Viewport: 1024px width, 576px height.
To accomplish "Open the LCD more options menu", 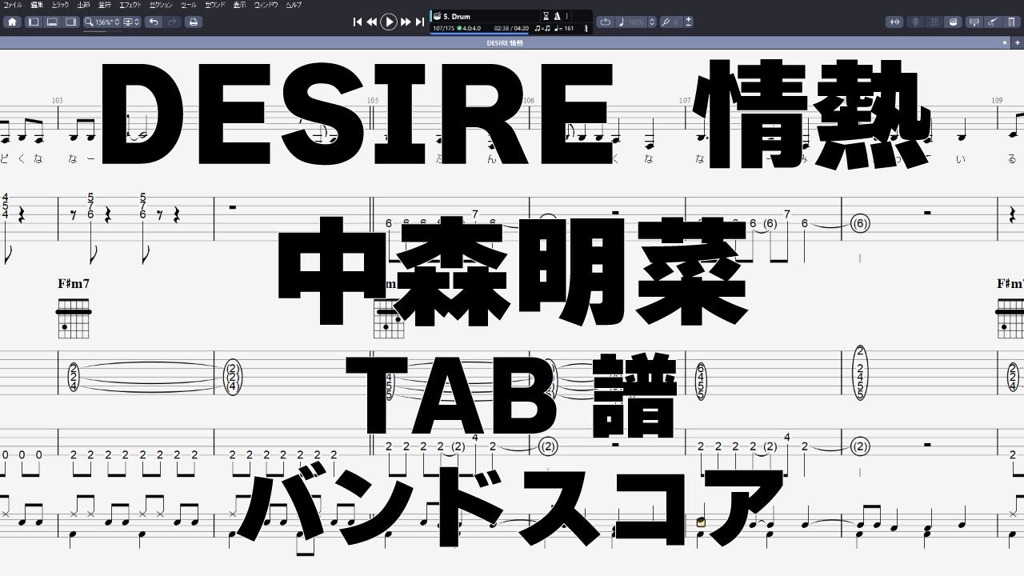I will coord(567,16).
